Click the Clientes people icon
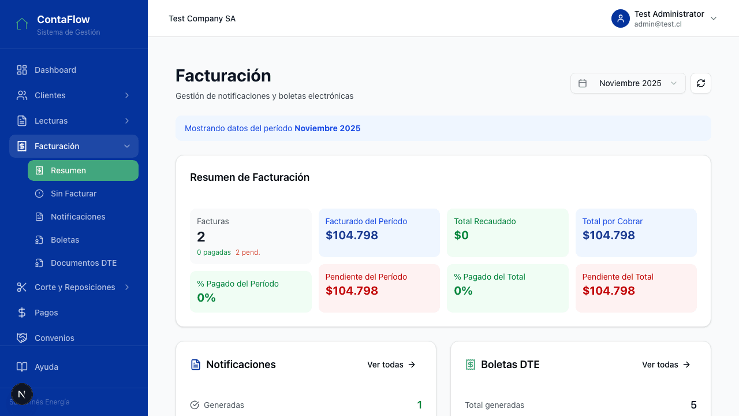 pos(22,95)
